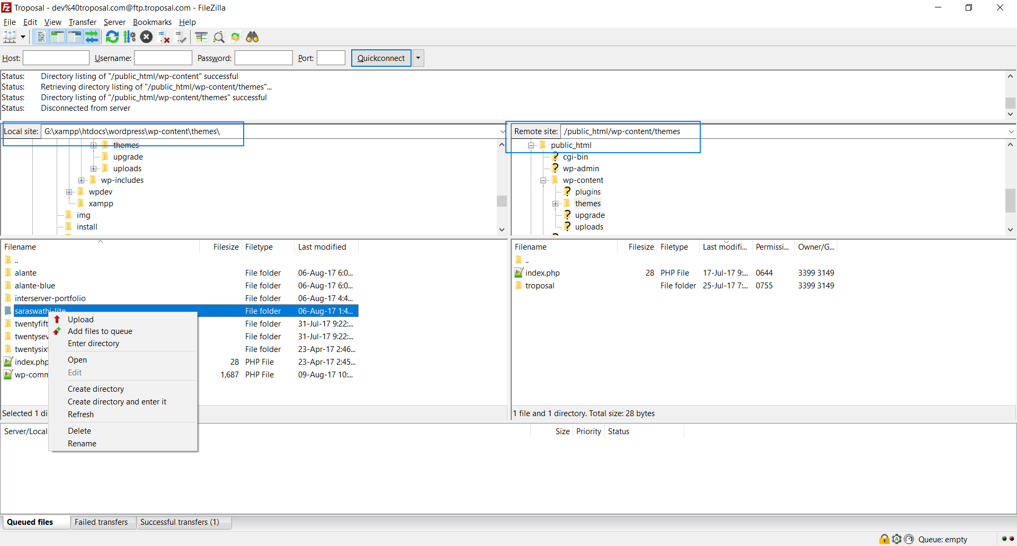Reconnect to the last server

[181, 37]
